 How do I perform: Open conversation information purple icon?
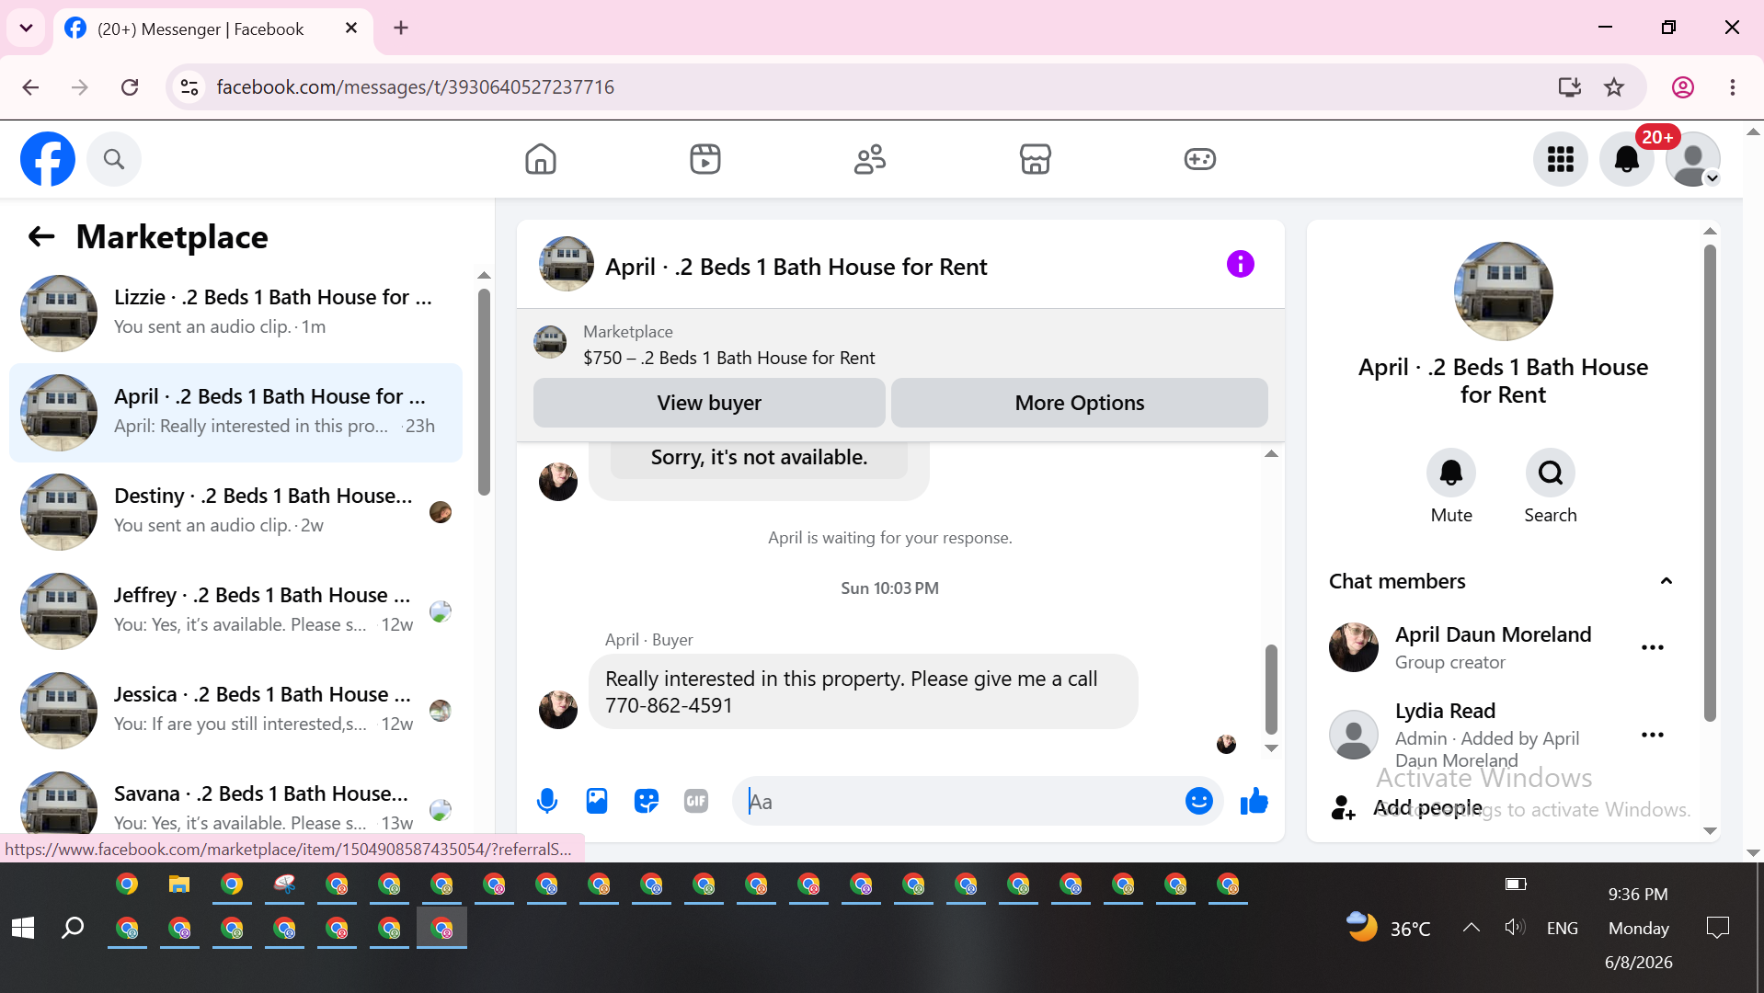click(1241, 265)
